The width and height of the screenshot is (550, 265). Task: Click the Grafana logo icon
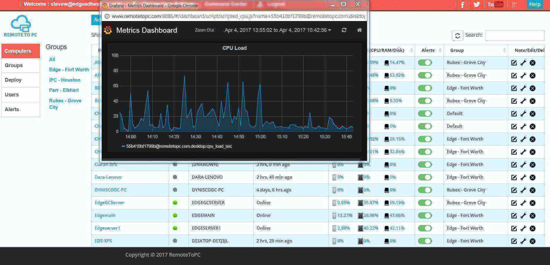pyautogui.click(x=108, y=30)
